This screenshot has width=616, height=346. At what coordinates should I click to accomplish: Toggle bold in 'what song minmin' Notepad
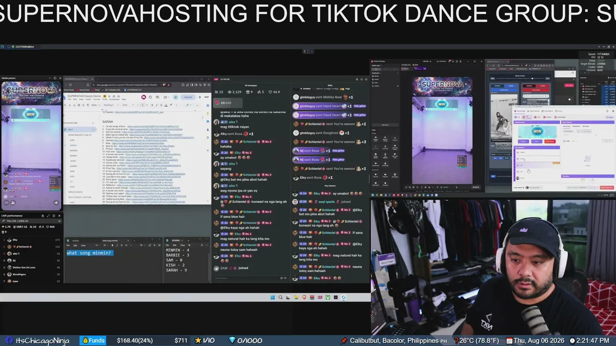pos(112,245)
